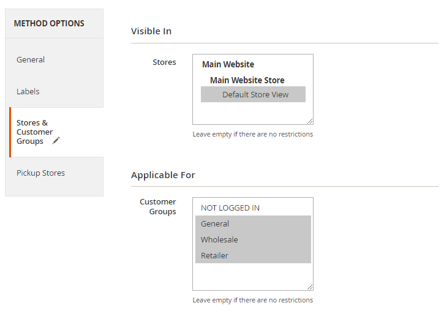The image size is (444, 311).
Task: Select the Main Website Store option
Action: click(247, 80)
